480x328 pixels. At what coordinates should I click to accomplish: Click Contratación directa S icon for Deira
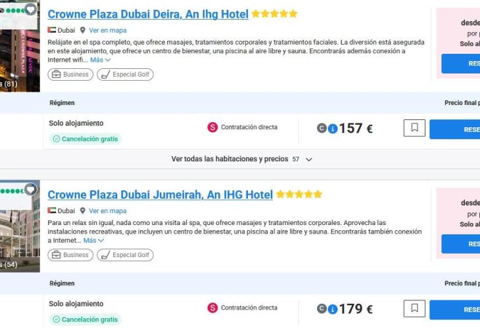point(212,127)
